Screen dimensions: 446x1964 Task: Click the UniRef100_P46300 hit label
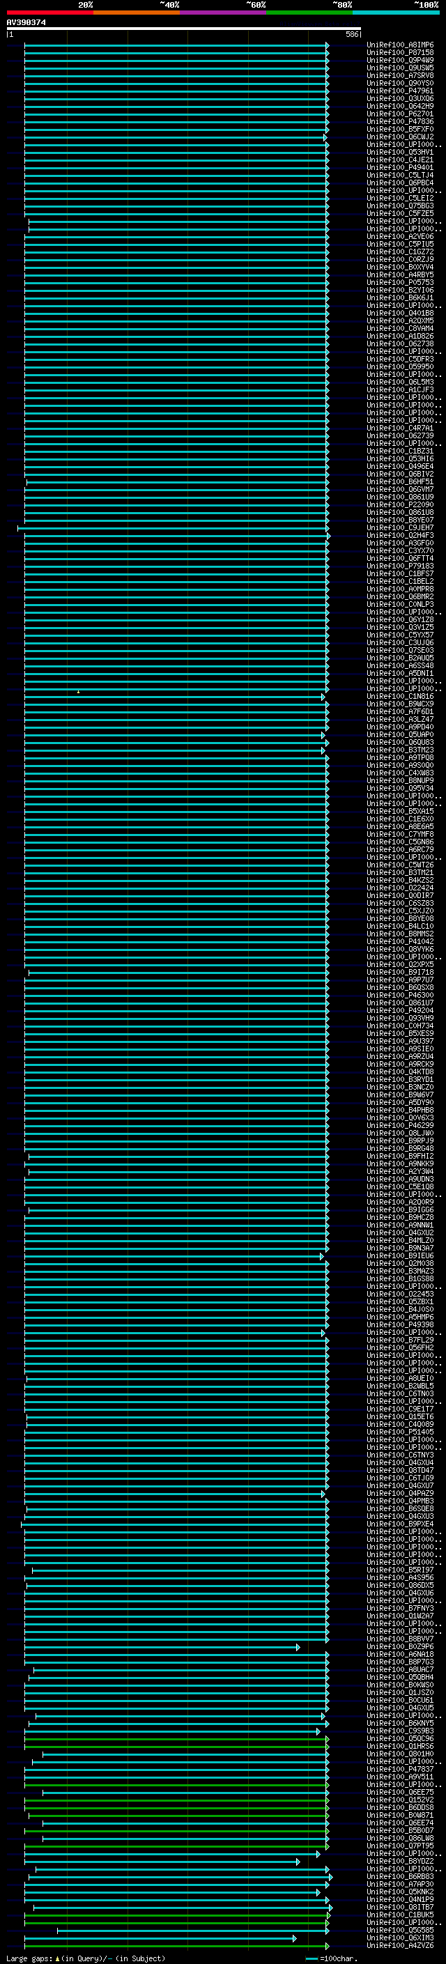coord(400,995)
